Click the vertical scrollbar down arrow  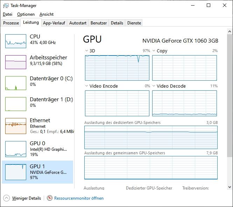[230, 187]
